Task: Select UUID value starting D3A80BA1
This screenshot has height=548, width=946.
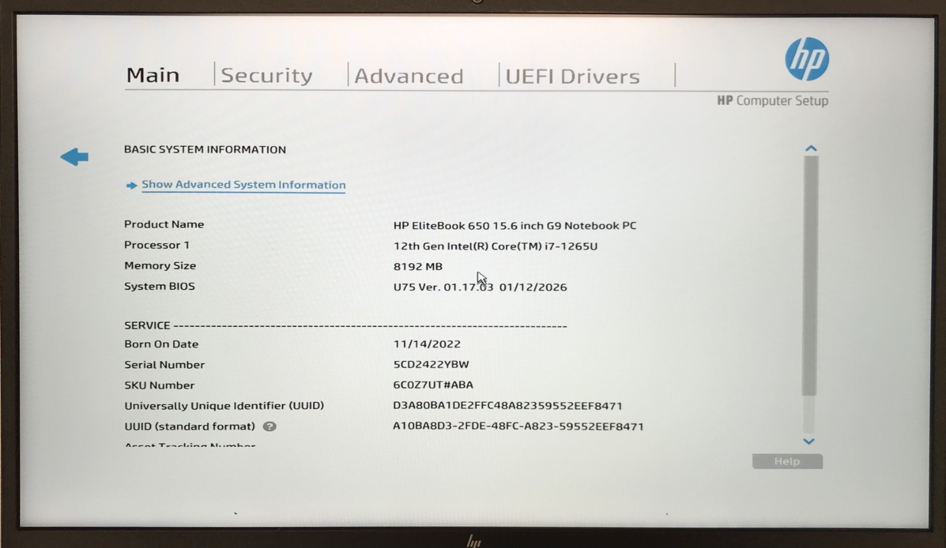Action: tap(508, 406)
